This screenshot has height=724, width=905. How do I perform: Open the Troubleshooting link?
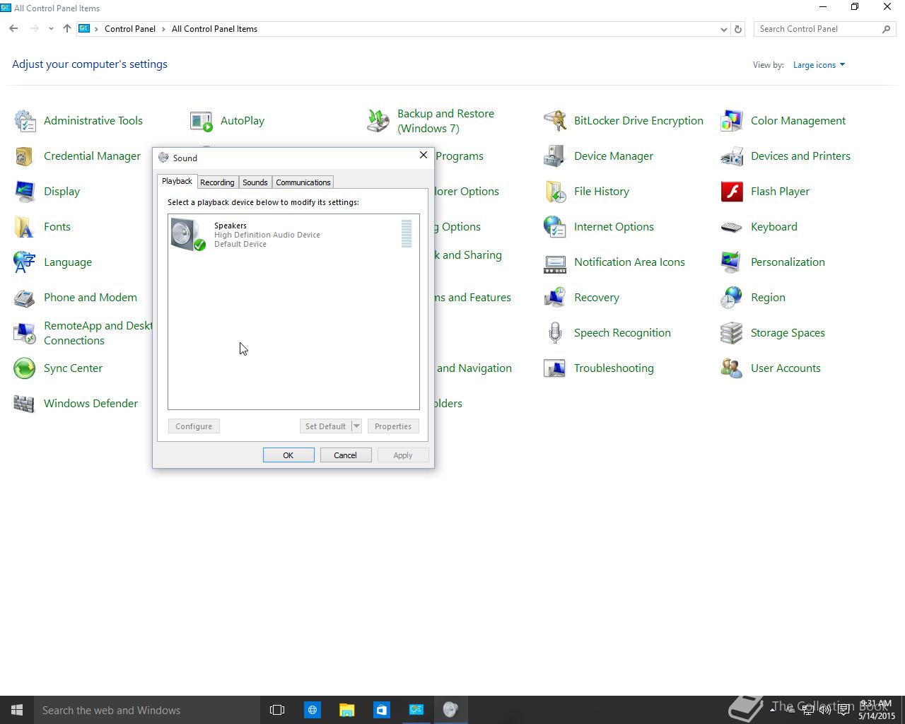tap(614, 368)
